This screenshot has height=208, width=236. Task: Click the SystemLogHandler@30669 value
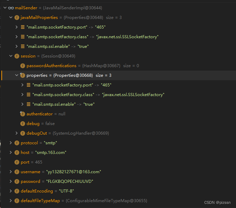81,133
